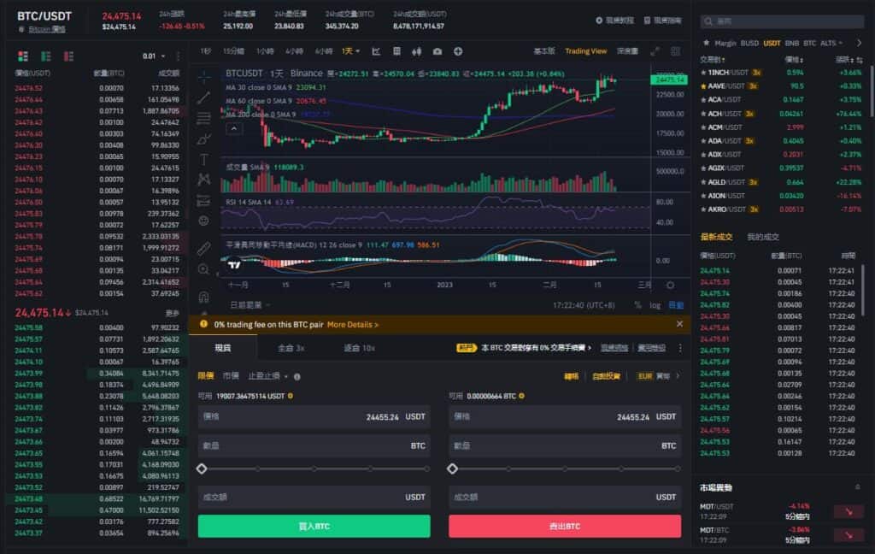Screen dimensions: 875x554
Task: Select the trend line drawing tool
Action: [x=204, y=97]
